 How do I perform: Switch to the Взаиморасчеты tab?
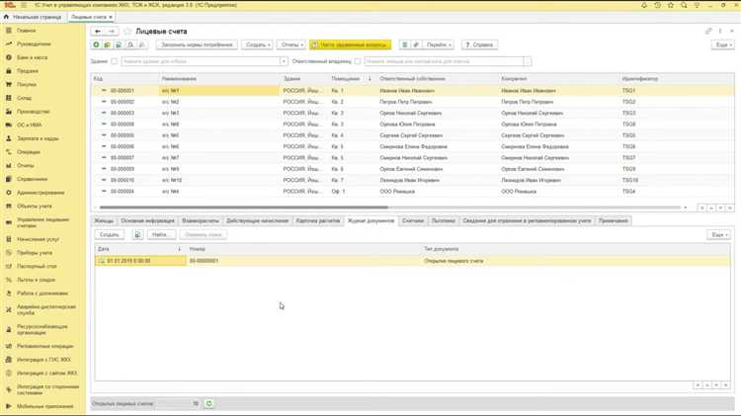pos(201,220)
